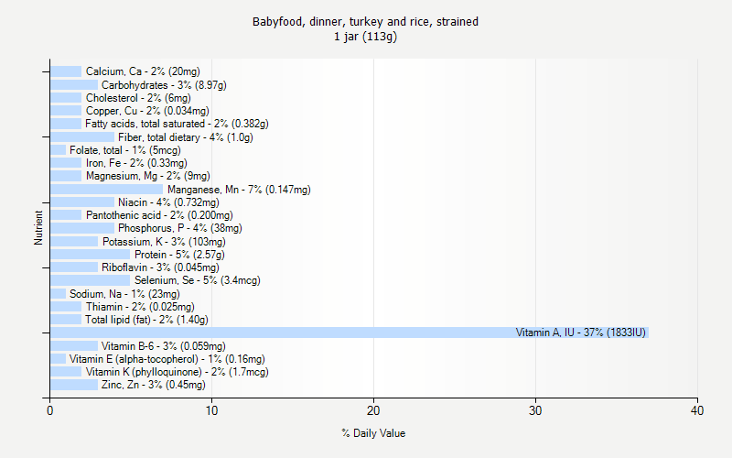This screenshot has width=732, height=458.
Task: Click the "Cholesterol - 2% (6mg)" label
Action: (x=138, y=98)
